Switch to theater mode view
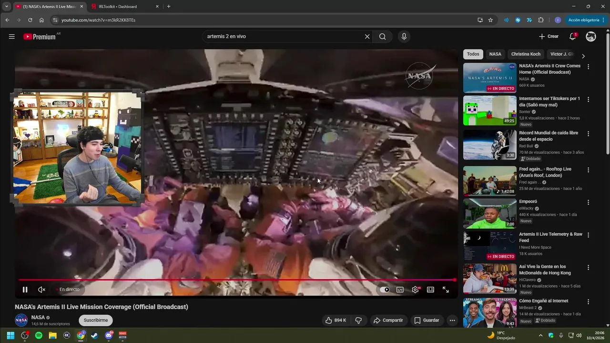 click(x=430, y=290)
